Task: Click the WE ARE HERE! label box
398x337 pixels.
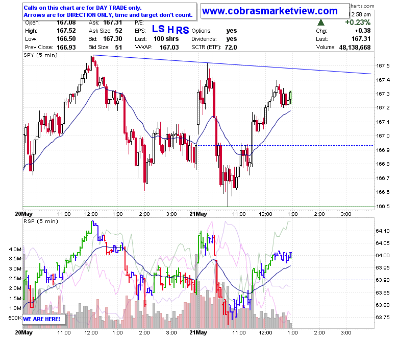Action: point(44,319)
